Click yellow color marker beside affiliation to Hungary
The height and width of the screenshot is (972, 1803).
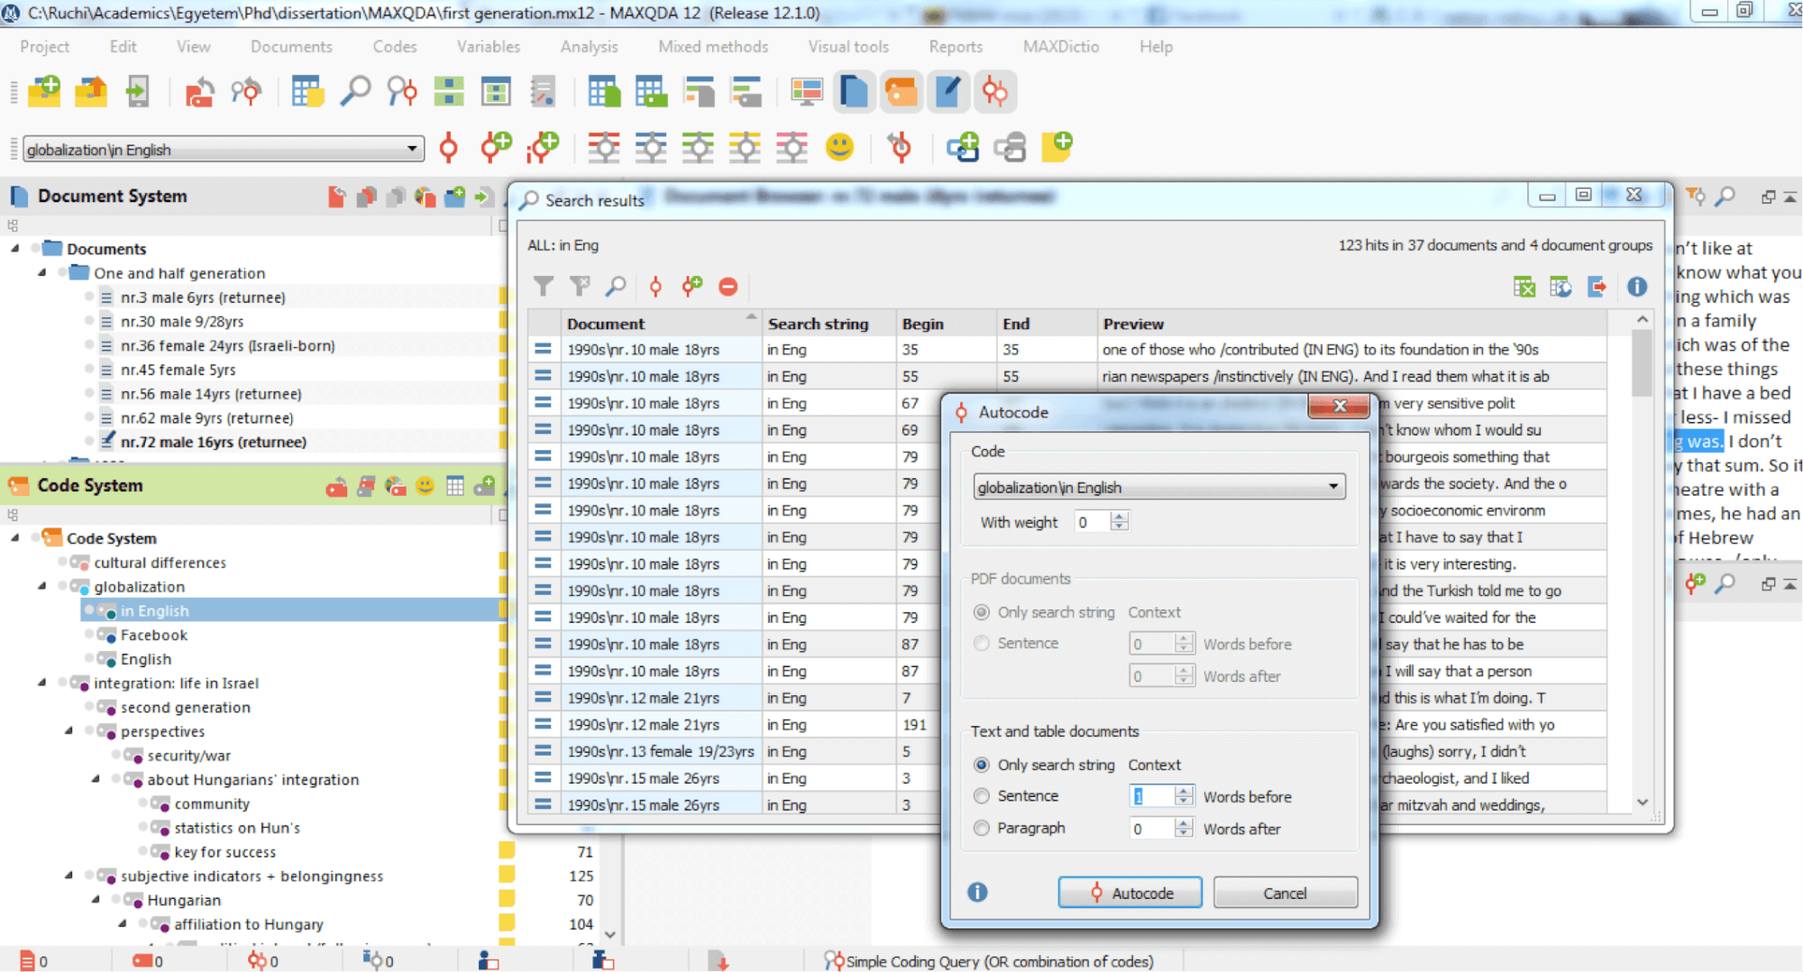507,923
